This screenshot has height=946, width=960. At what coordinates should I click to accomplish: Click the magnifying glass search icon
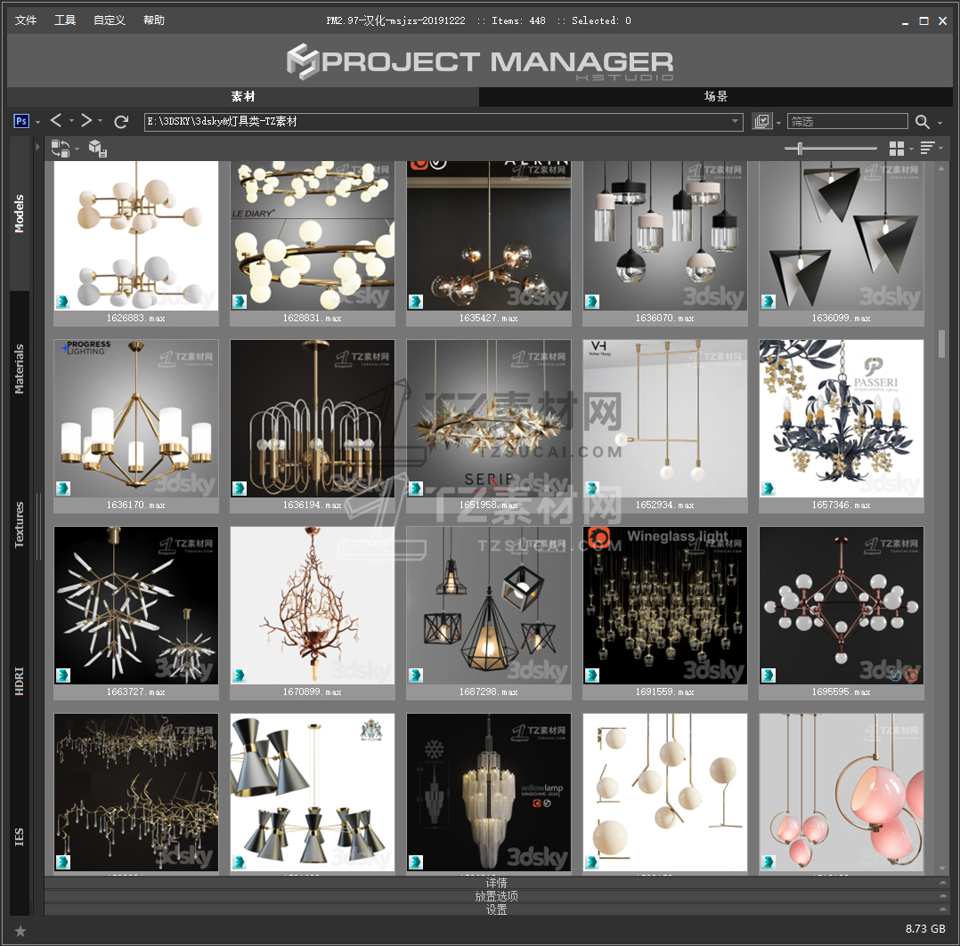click(x=922, y=122)
